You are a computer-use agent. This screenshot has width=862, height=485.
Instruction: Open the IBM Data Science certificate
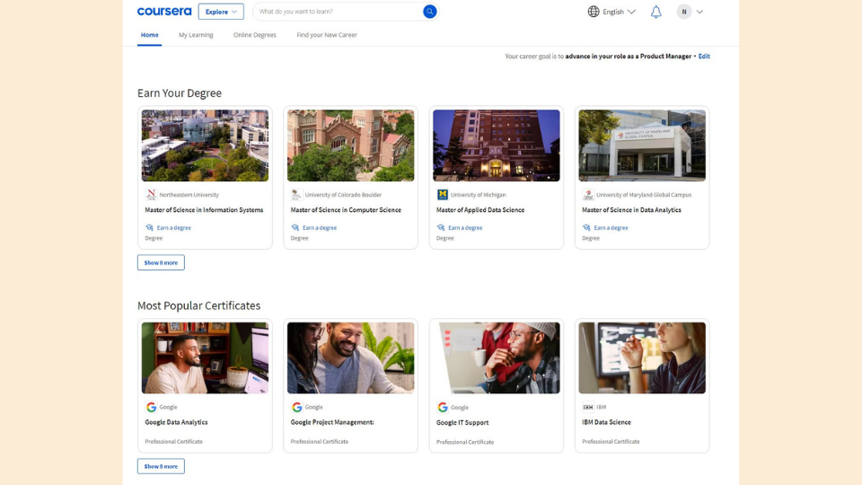point(606,422)
